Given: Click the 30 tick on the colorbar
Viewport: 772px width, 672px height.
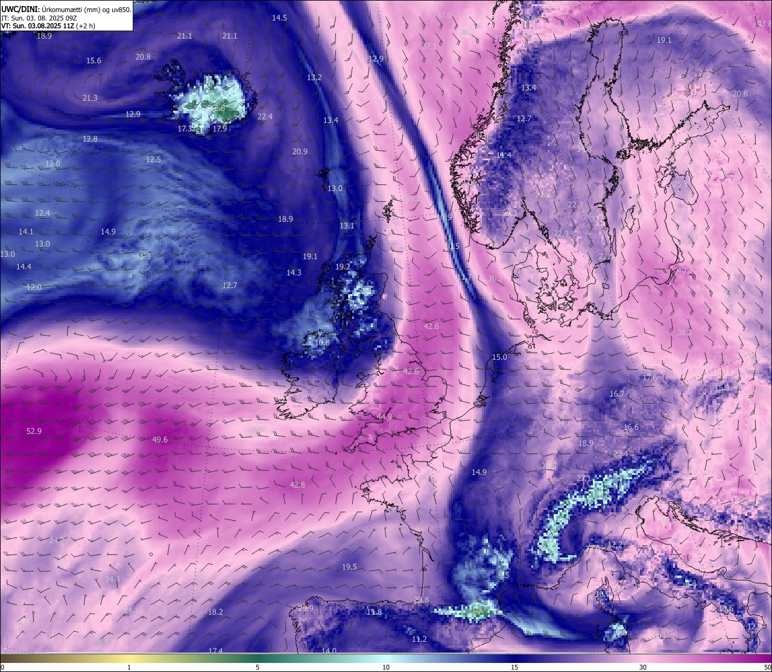Looking at the screenshot, I should pyautogui.click(x=643, y=667).
